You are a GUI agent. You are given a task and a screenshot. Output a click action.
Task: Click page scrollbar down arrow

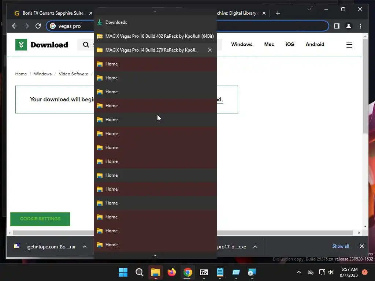365,226
